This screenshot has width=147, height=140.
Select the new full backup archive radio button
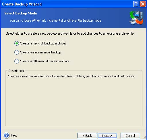(x=17, y=43)
